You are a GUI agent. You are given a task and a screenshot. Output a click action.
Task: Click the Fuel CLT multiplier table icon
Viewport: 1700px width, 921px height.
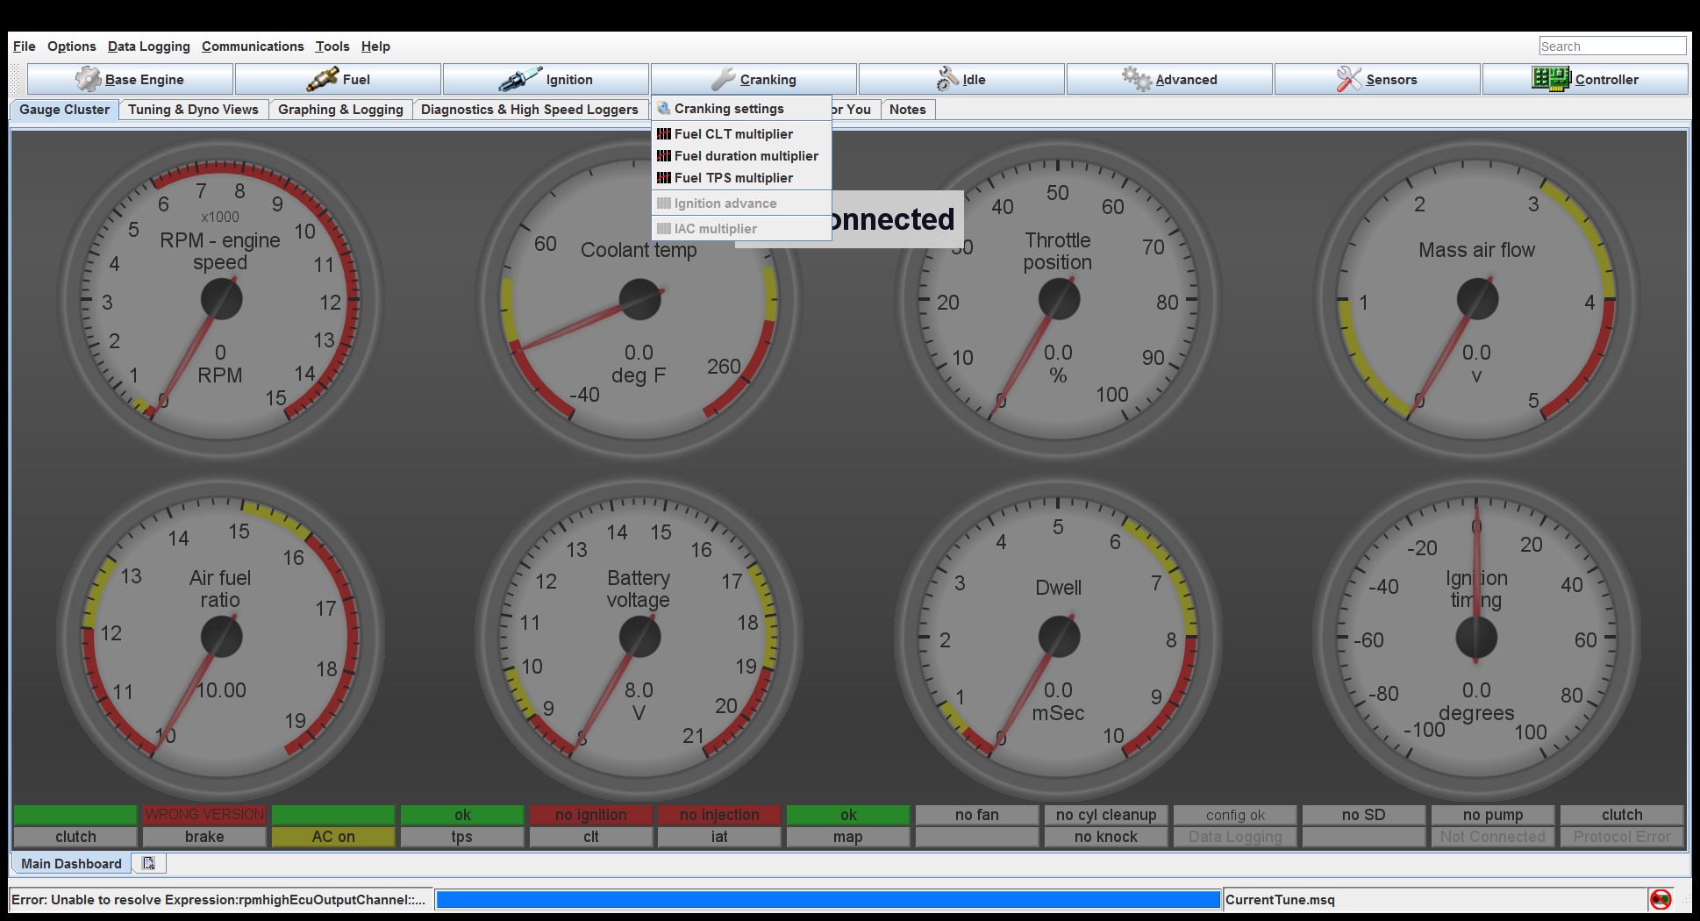(x=664, y=134)
